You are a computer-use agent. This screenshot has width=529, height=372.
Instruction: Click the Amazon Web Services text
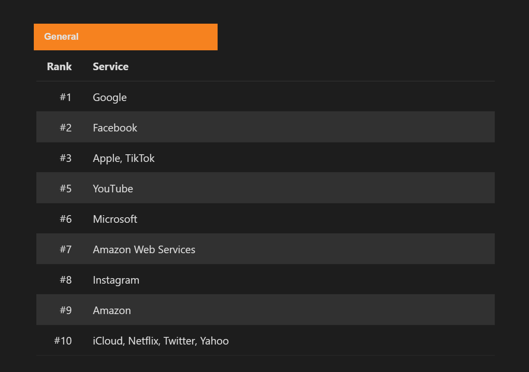pos(144,249)
